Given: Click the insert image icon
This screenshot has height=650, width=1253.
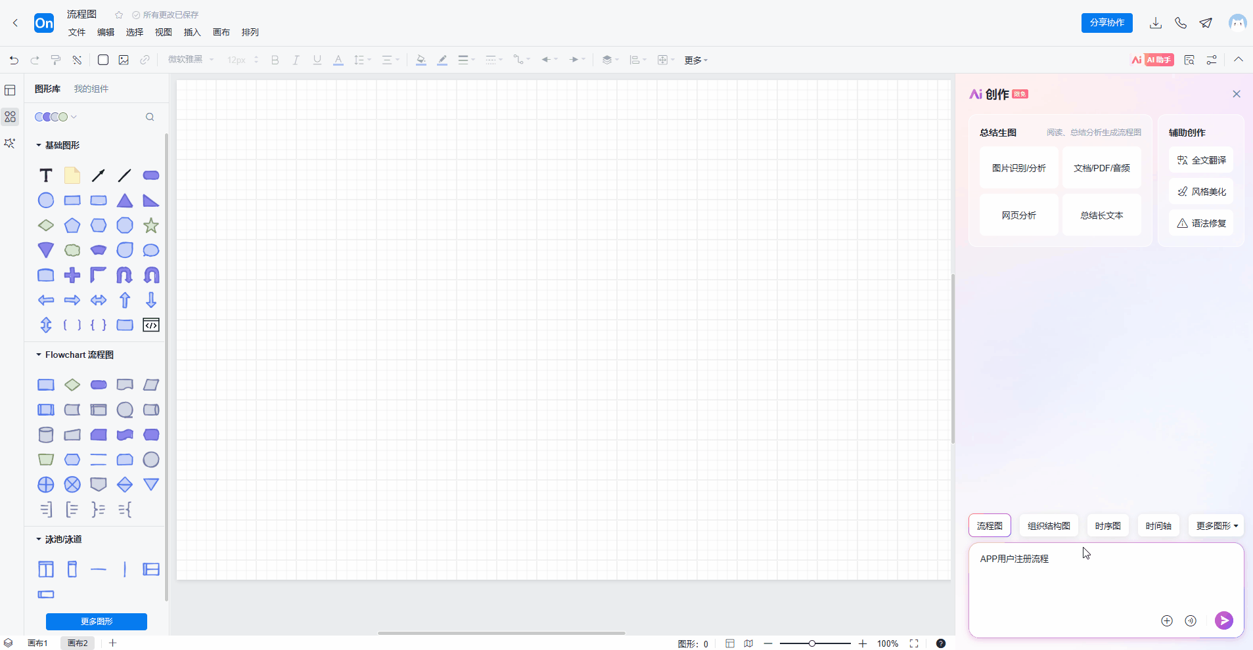Looking at the screenshot, I should 124,60.
